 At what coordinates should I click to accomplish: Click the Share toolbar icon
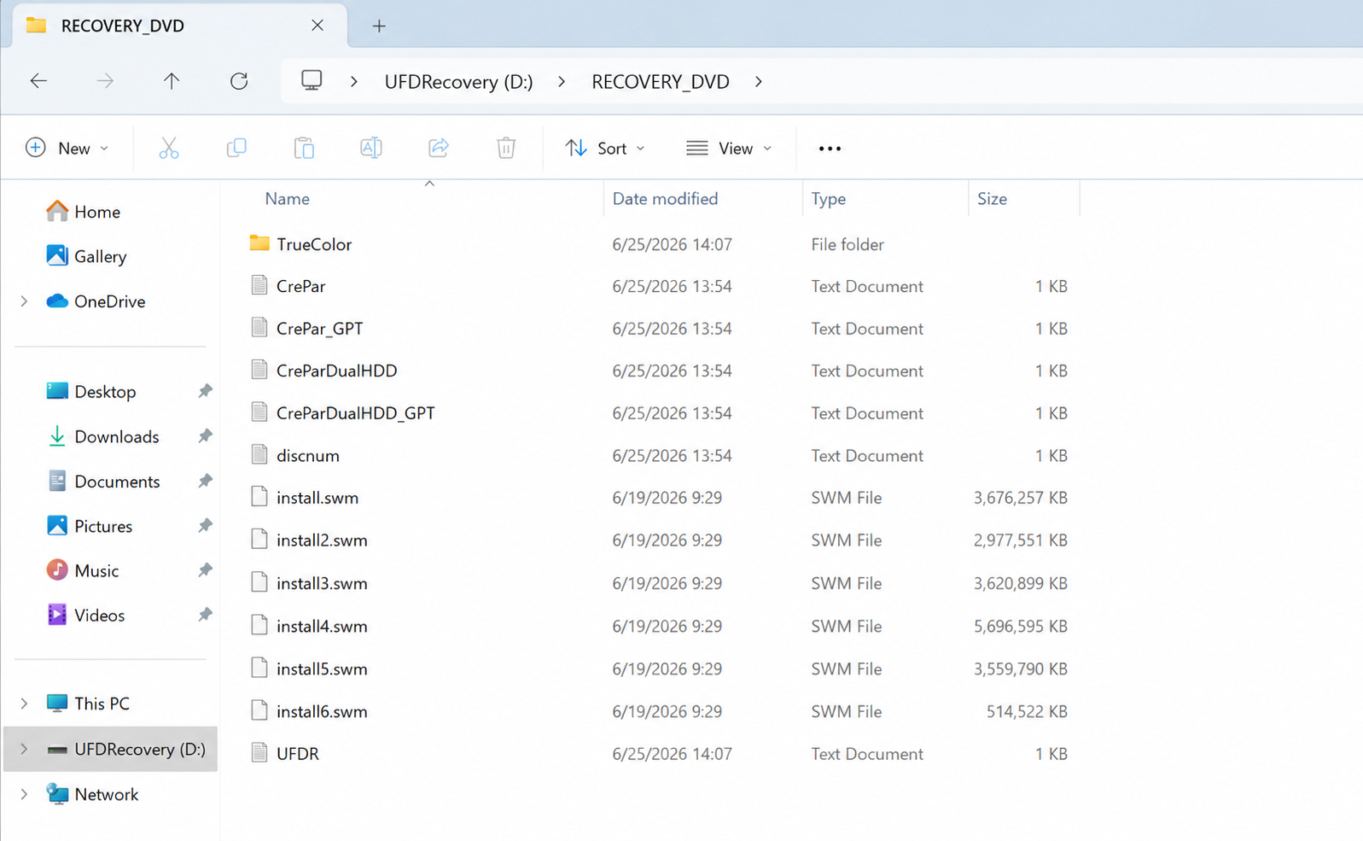tap(439, 148)
